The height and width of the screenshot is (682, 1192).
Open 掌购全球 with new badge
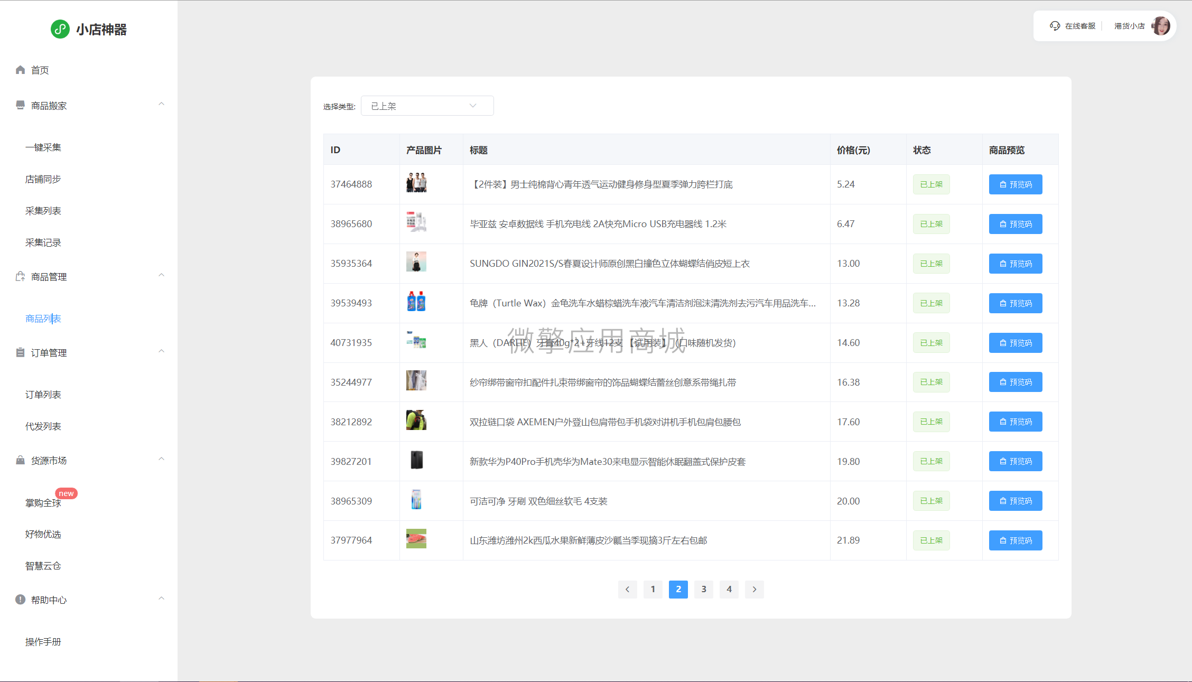click(x=43, y=502)
